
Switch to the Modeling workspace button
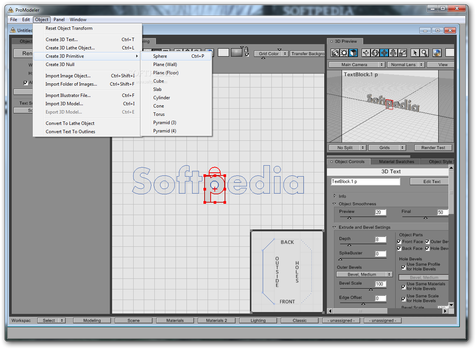click(92, 321)
